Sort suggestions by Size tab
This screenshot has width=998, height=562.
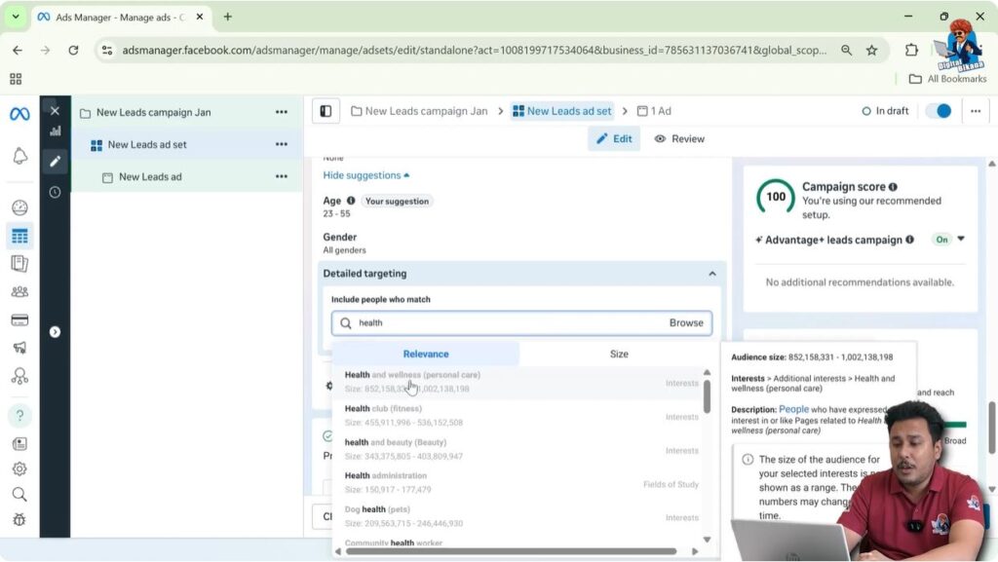619,355
